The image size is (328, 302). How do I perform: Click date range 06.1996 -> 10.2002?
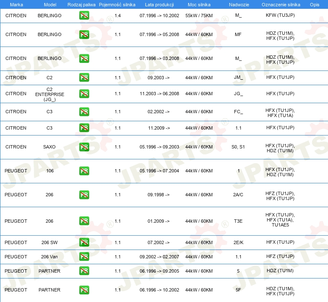[x=159, y=290]
